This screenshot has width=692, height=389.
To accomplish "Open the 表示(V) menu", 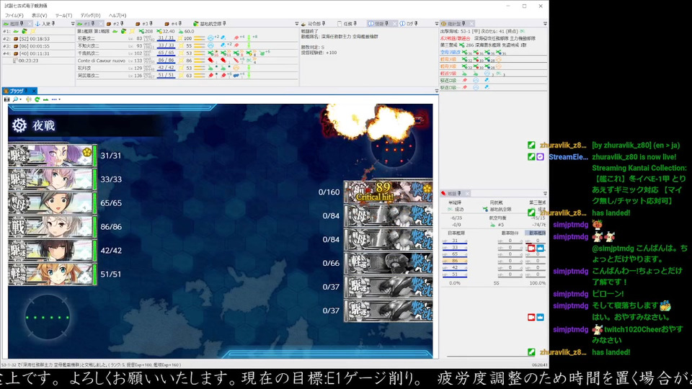I will pyautogui.click(x=39, y=15).
